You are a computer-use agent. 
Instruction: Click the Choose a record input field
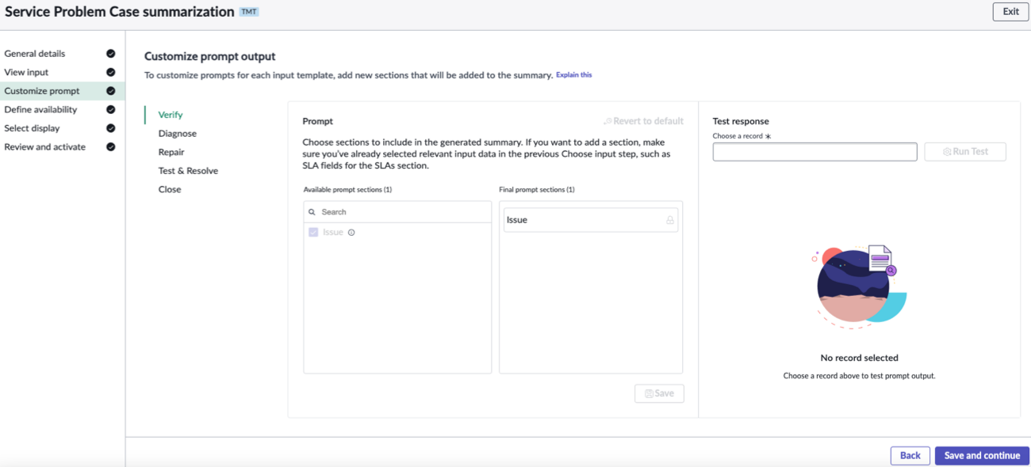814,151
